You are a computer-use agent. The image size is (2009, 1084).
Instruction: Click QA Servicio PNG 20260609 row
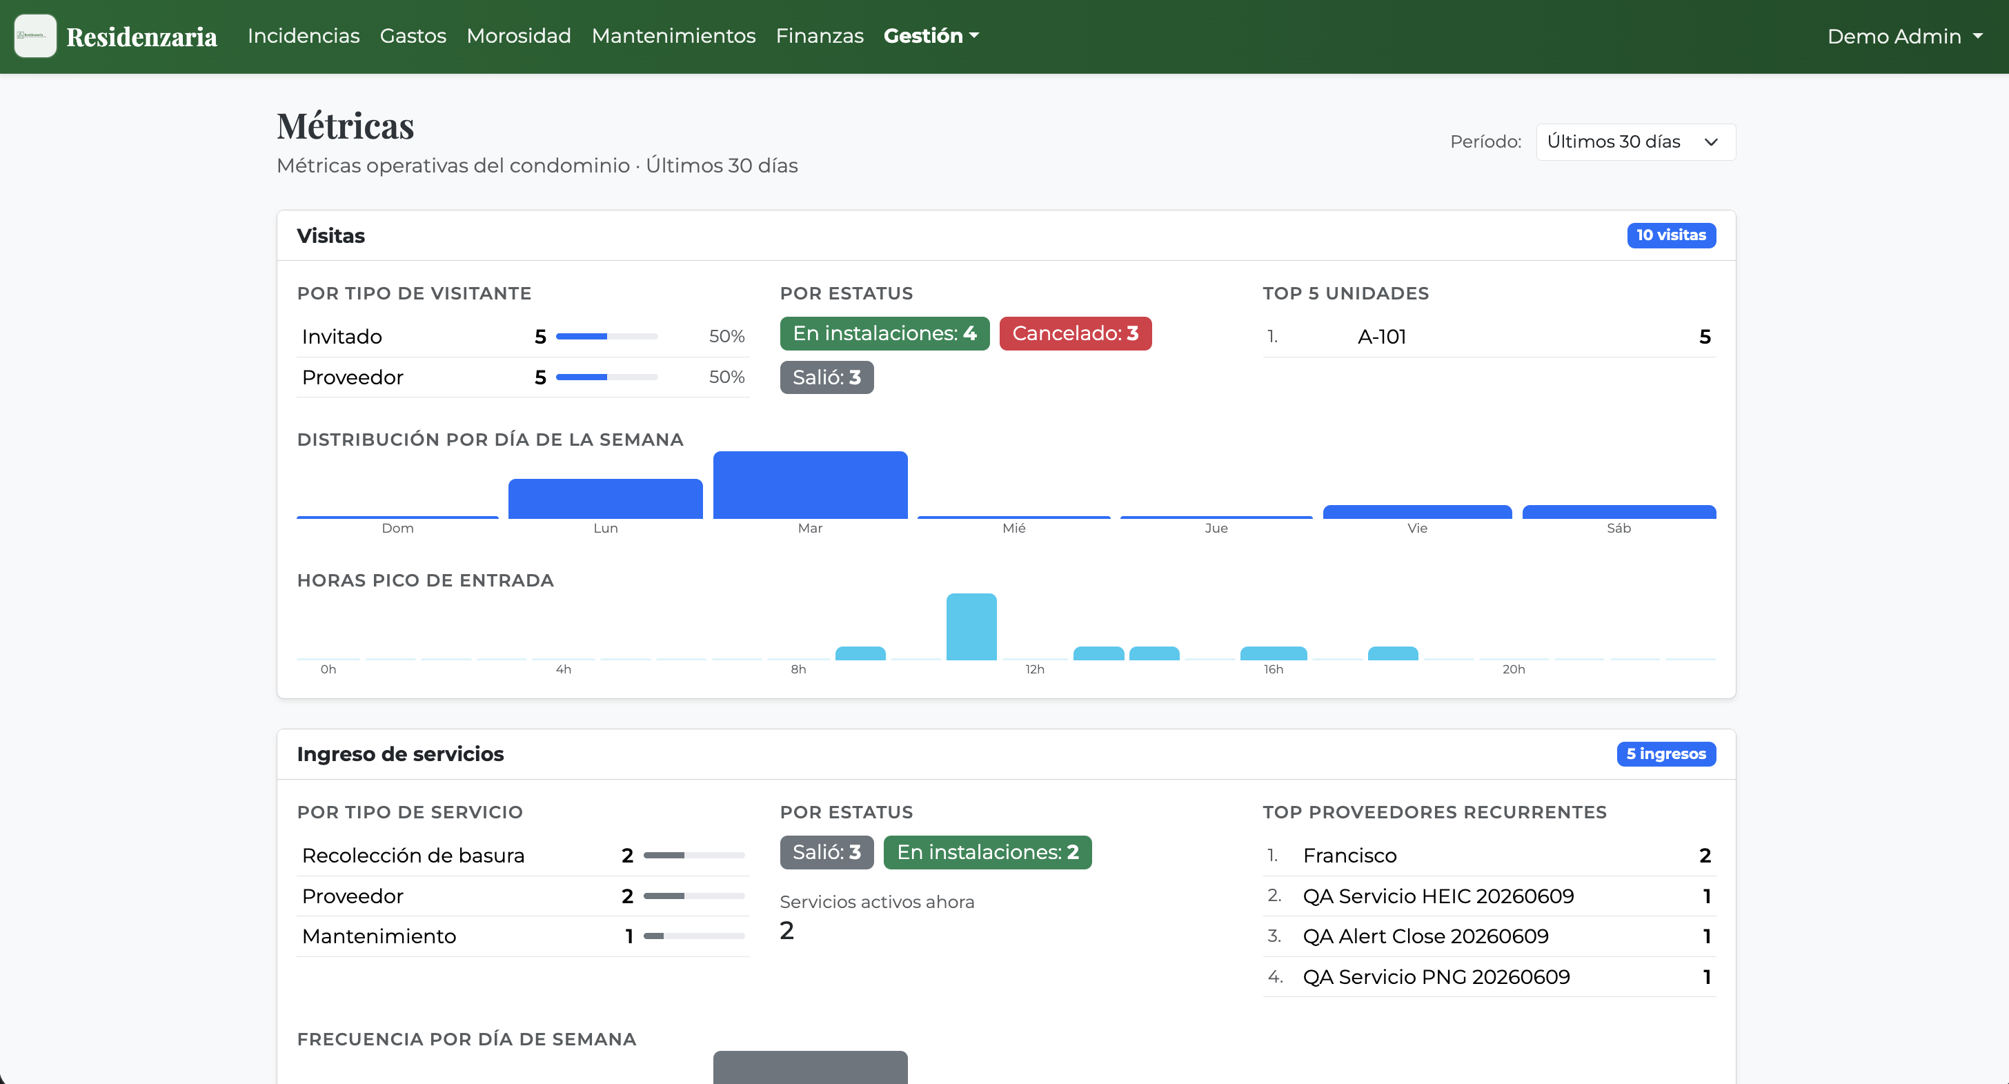click(x=1489, y=976)
